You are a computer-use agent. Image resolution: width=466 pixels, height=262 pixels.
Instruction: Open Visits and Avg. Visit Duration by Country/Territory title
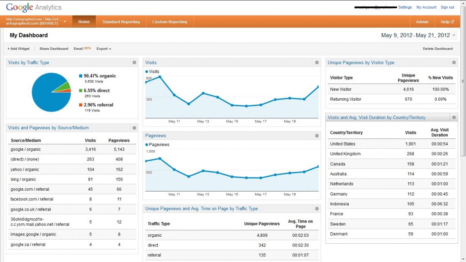376,117
